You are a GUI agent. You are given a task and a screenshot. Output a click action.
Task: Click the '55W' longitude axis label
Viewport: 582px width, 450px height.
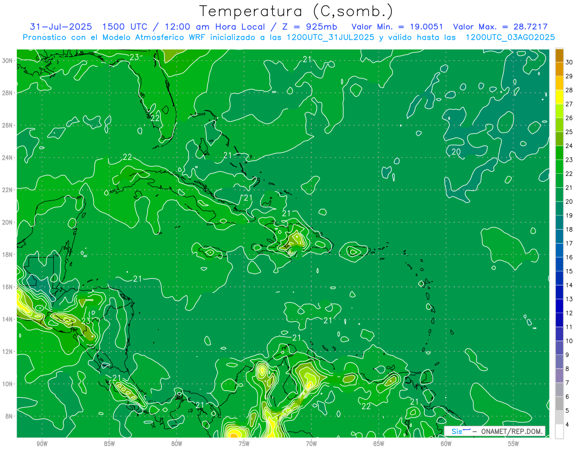513,444
